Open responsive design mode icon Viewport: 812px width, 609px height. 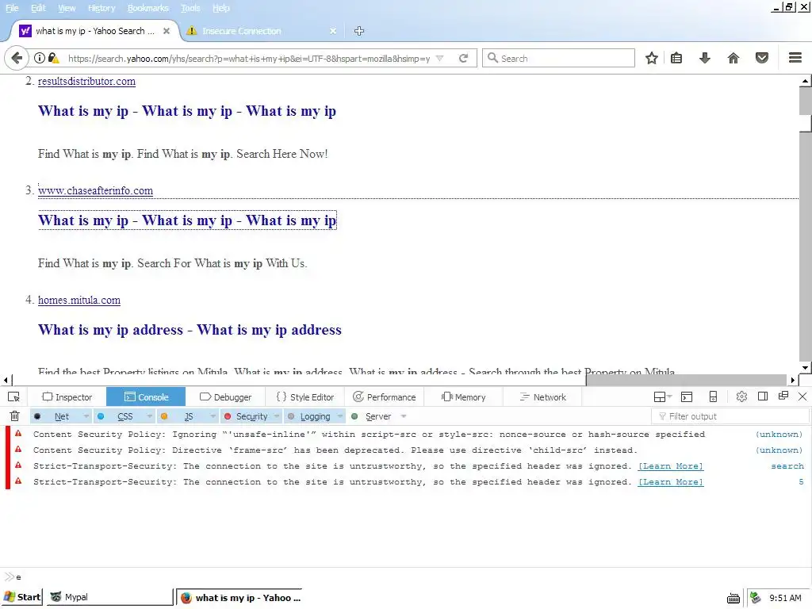713,397
